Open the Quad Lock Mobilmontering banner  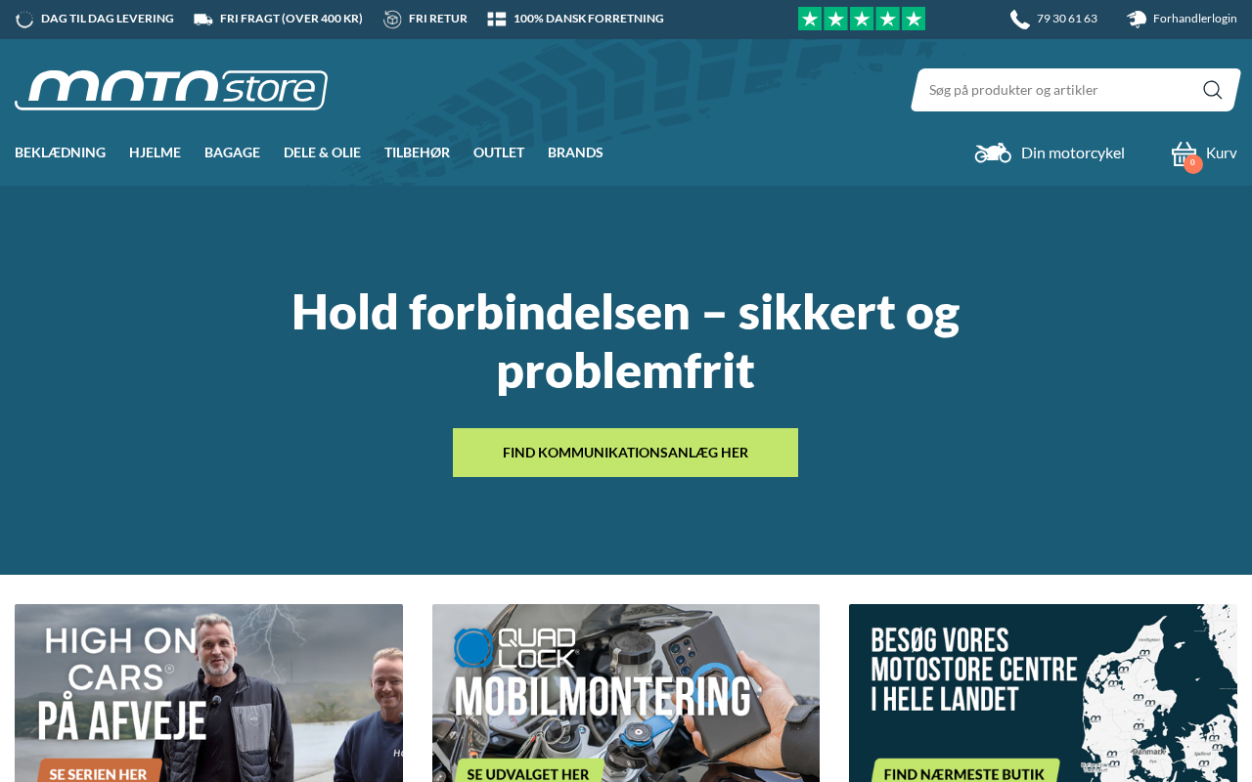point(626,693)
